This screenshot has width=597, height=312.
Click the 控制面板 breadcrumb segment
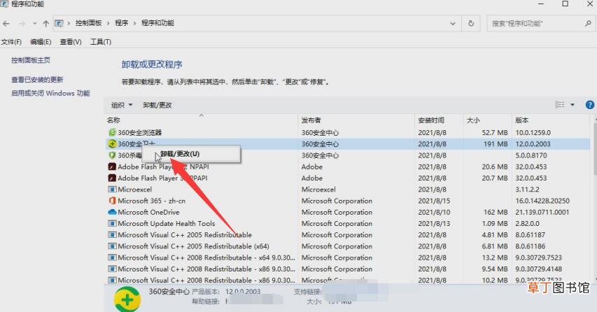tap(88, 23)
